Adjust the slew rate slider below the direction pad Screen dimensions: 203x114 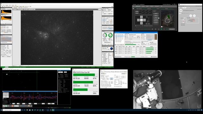[x=139, y=26]
